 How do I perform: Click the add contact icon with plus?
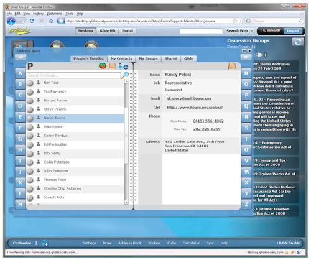123,67
